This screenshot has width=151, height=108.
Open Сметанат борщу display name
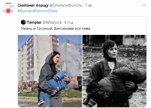point(33,5)
